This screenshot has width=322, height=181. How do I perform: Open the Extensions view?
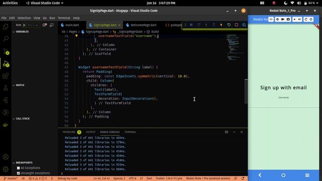[6, 76]
